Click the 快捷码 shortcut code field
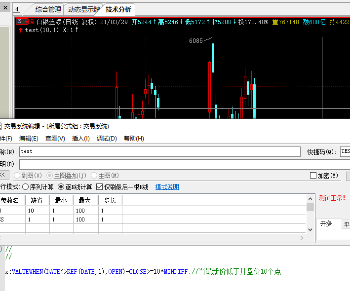350x291 pixels. tap(345, 151)
